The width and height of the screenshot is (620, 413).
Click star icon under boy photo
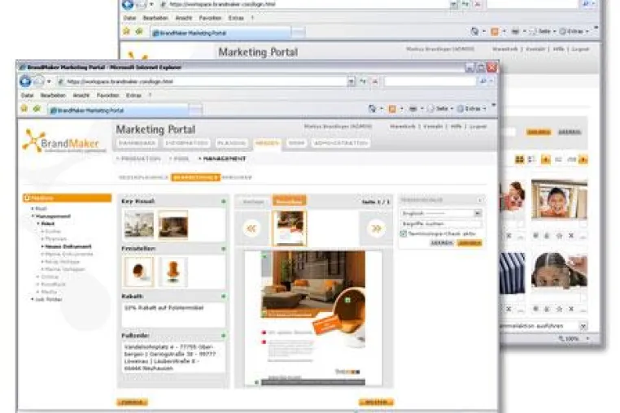[559, 236]
